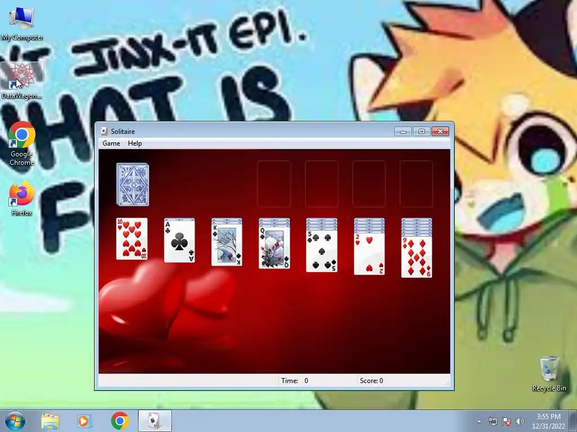Grab the Solitaire window resize grip
The image size is (577, 432).
point(447,383)
